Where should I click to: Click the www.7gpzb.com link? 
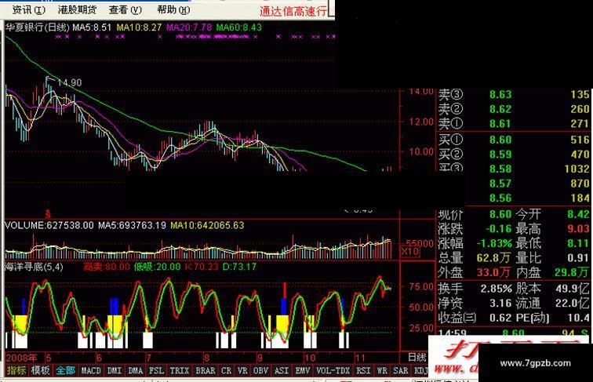[536, 363]
